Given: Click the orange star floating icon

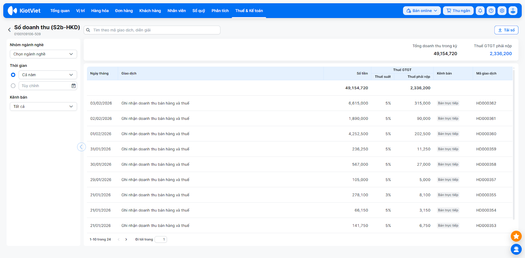Looking at the screenshot, I should (516, 236).
